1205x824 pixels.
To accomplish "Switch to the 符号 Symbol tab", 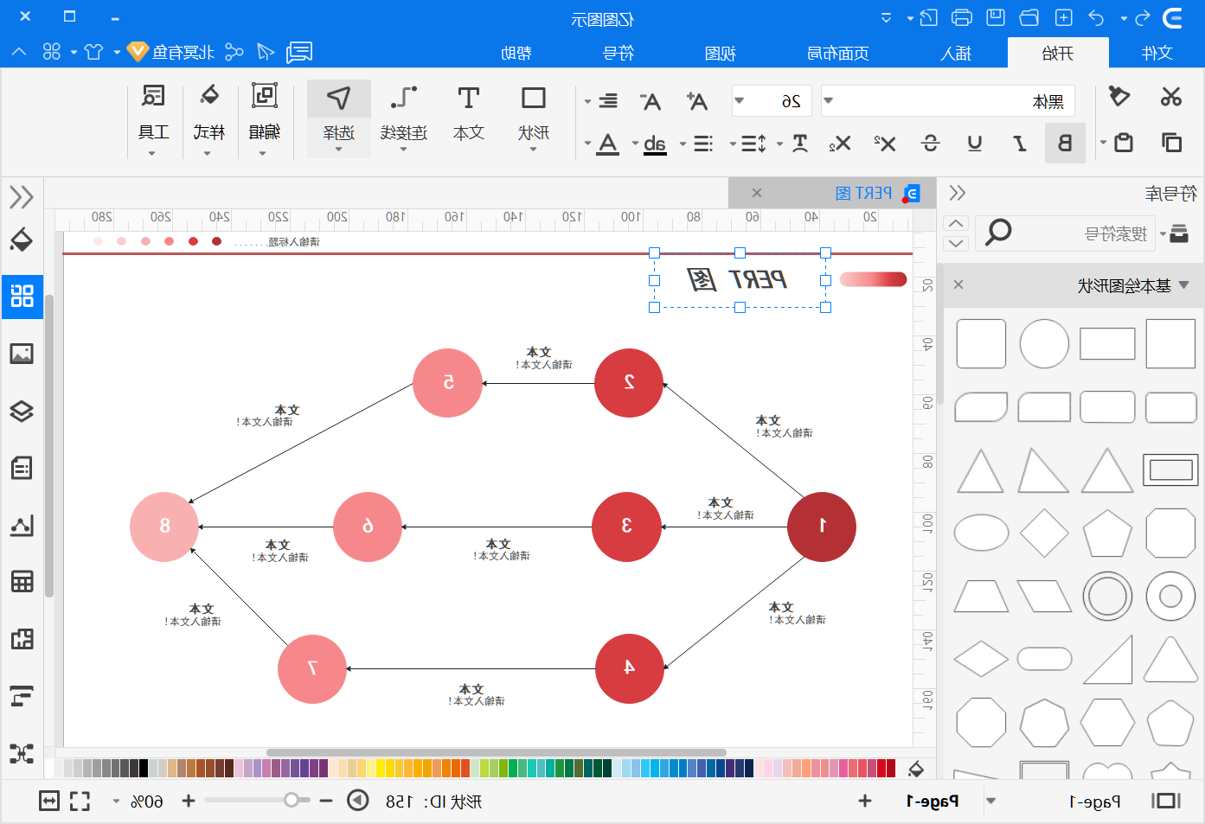I will pyautogui.click(x=619, y=54).
